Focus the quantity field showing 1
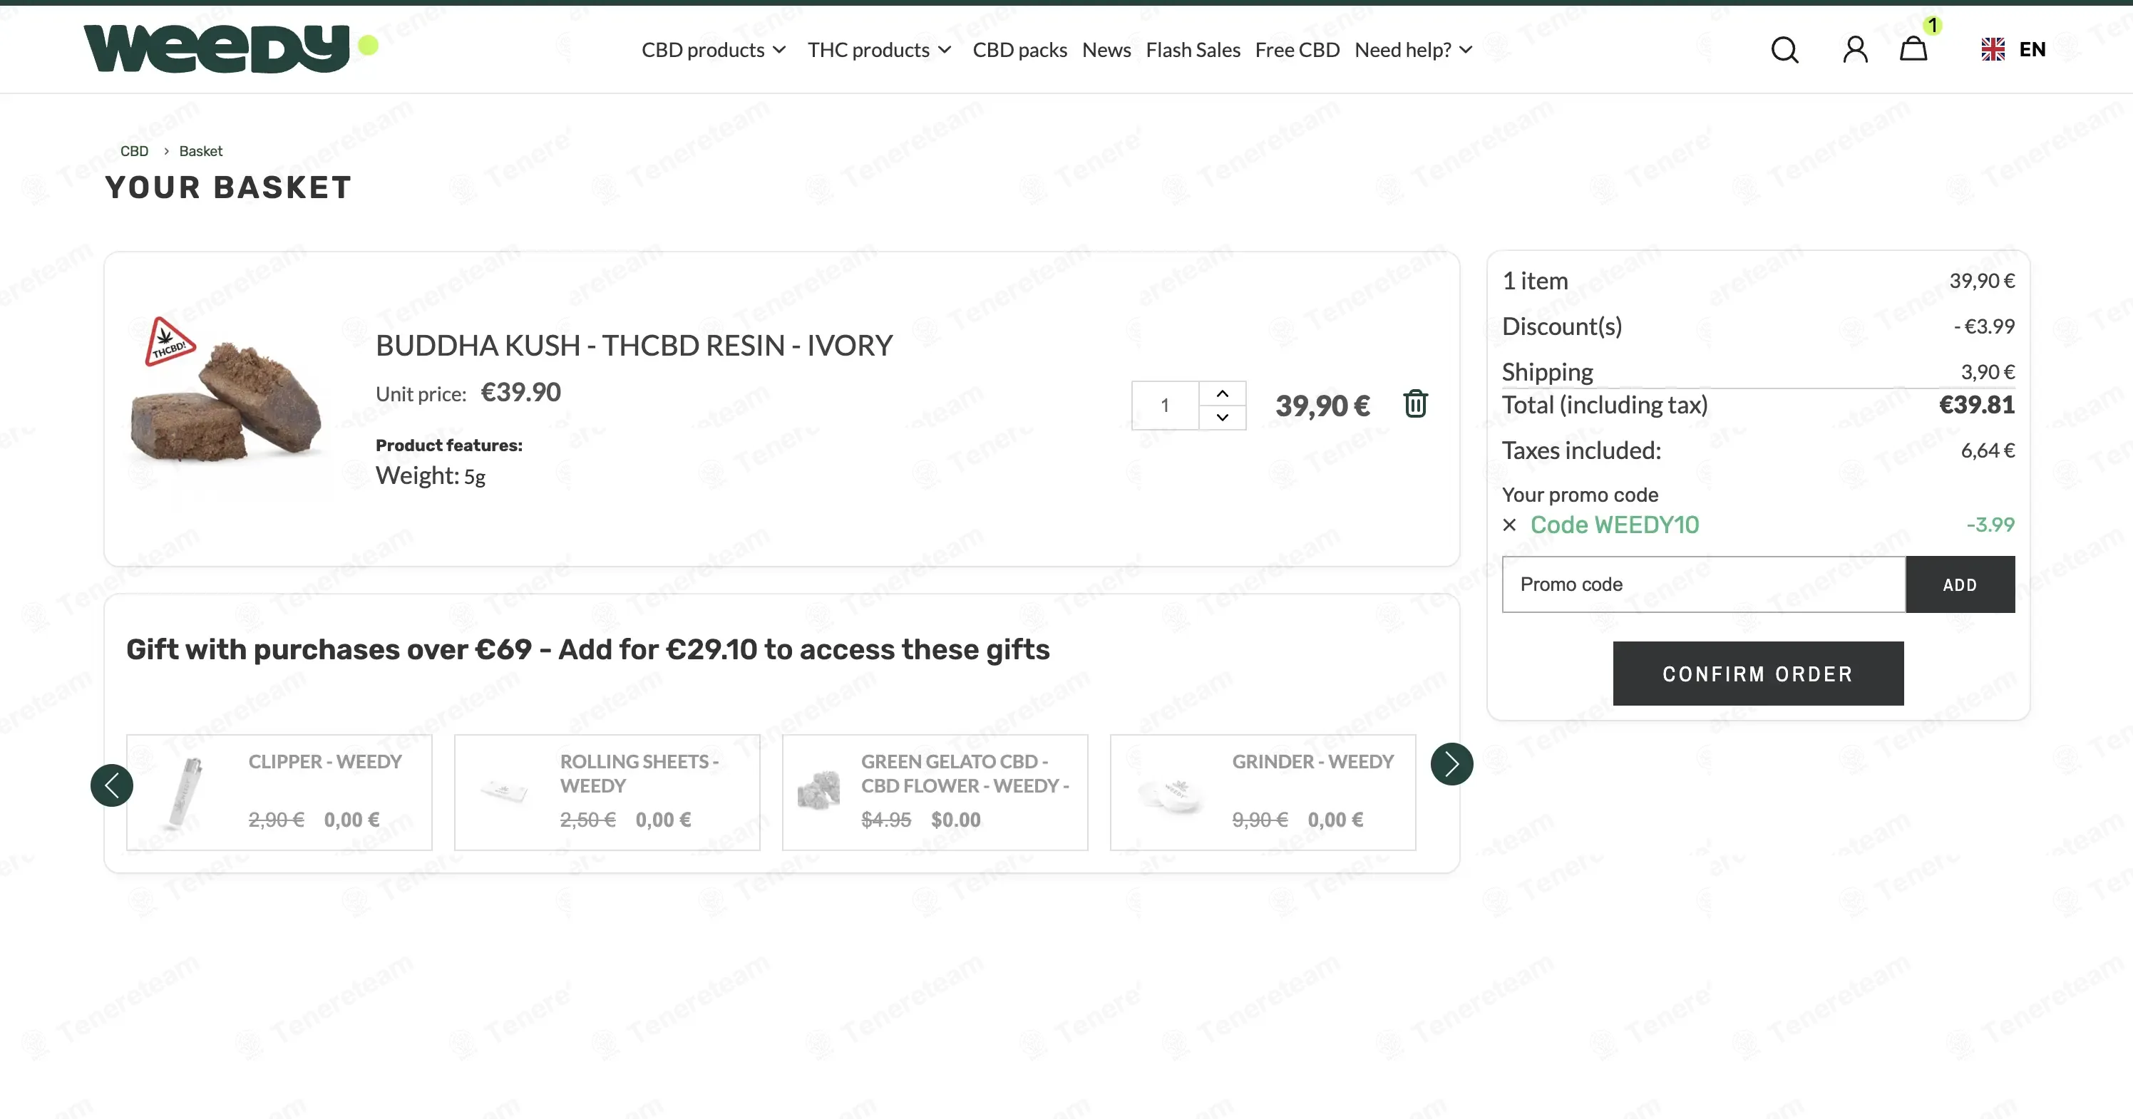 coord(1165,406)
